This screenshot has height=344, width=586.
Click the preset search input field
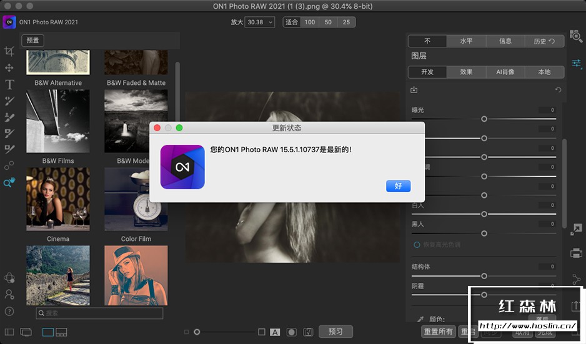click(x=99, y=313)
